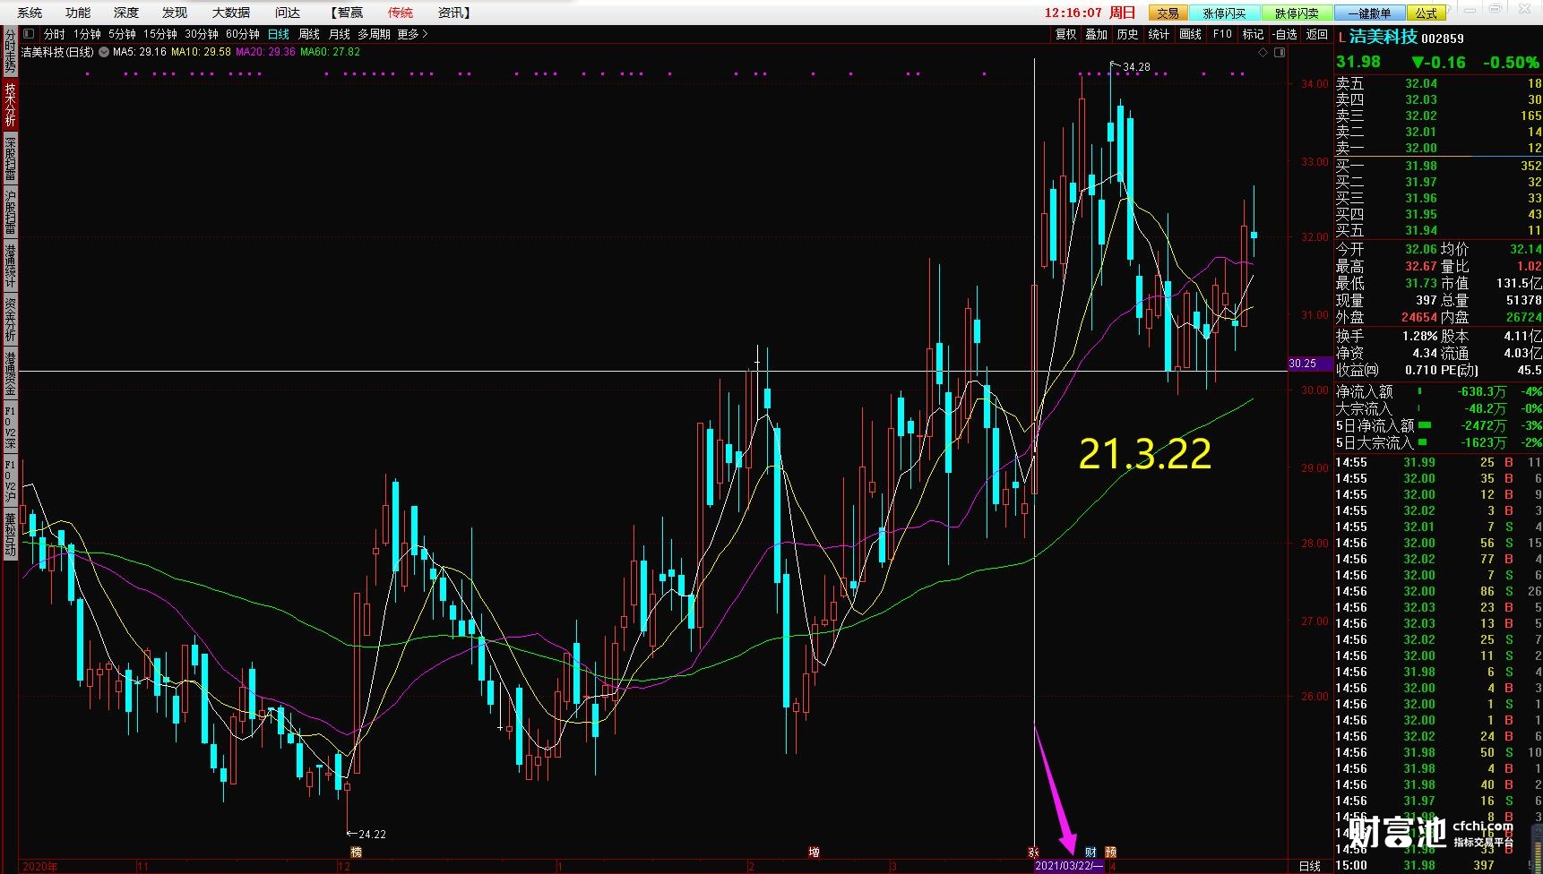Click the MA60: 27.82 indicator label
The height and width of the screenshot is (874, 1543).
330,52
